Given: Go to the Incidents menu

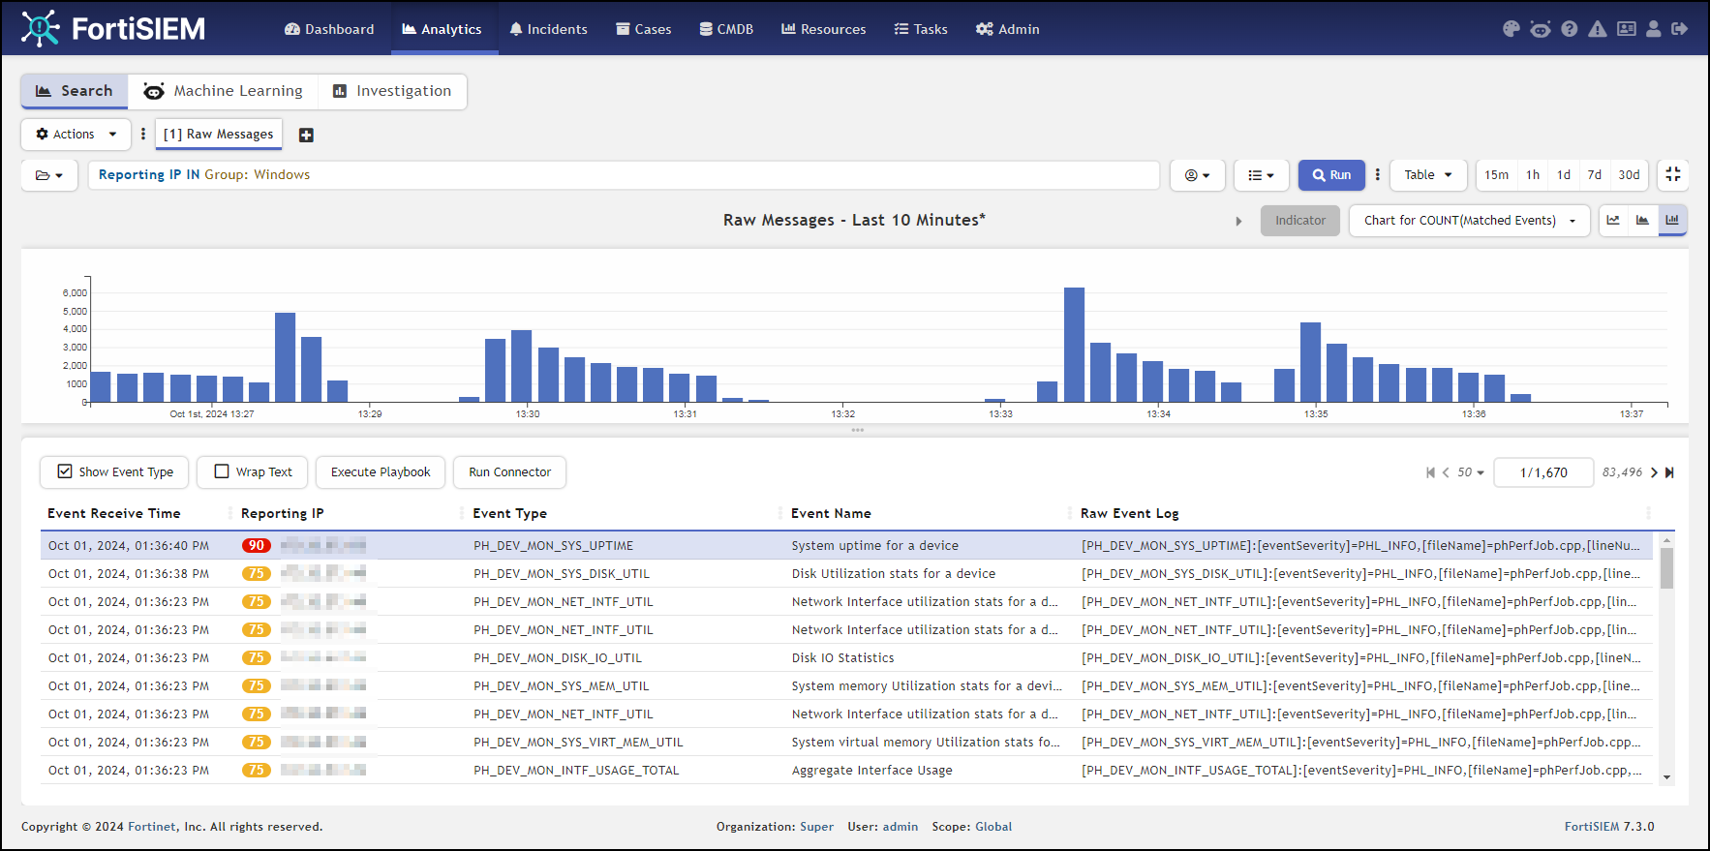Looking at the screenshot, I should pos(548,29).
